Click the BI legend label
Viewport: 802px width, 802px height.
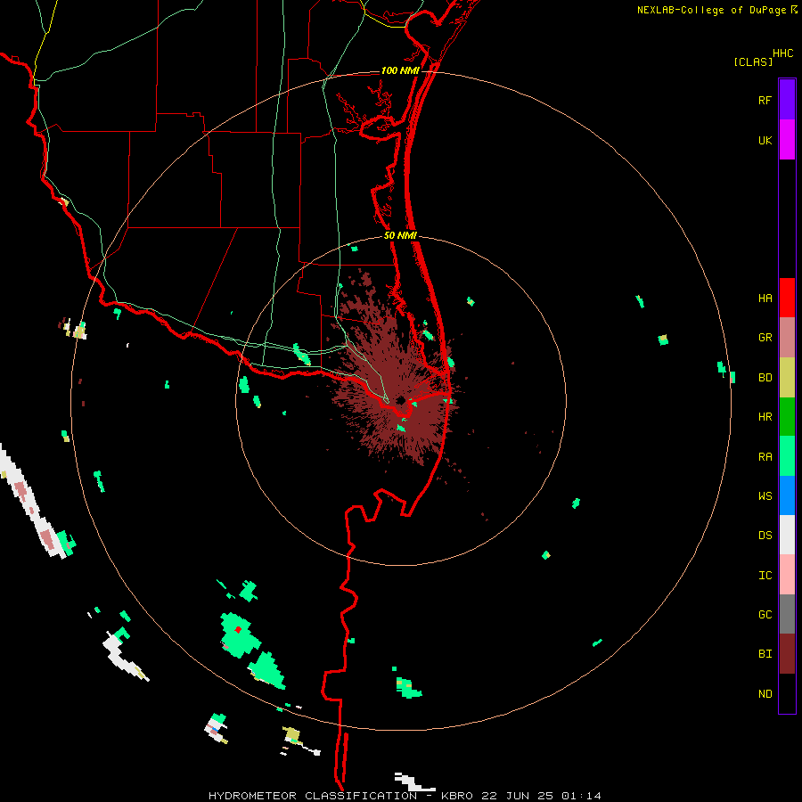pyautogui.click(x=765, y=654)
